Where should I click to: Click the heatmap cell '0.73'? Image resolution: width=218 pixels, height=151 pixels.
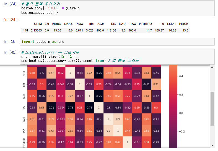[x=51, y=131]
